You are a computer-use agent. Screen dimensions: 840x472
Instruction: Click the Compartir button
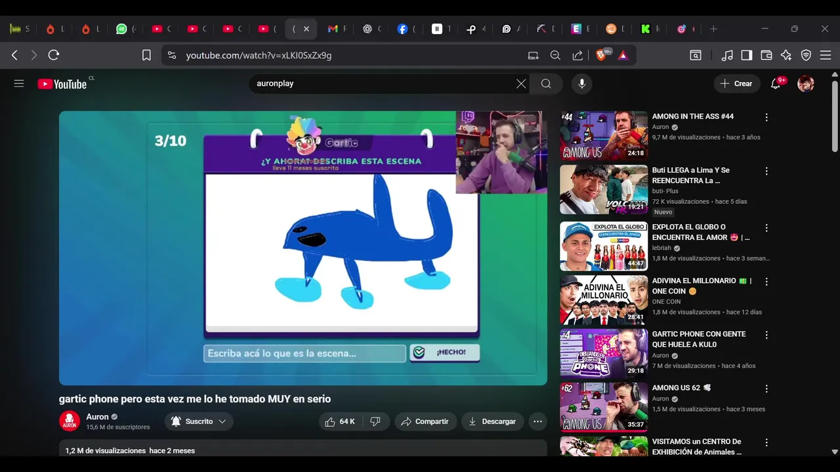pos(425,422)
